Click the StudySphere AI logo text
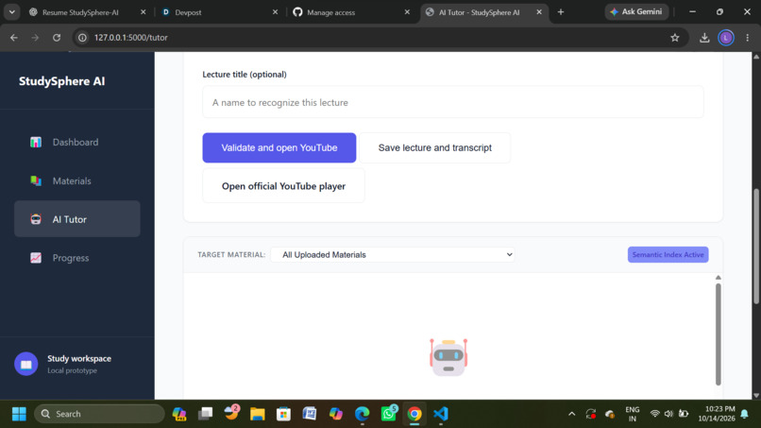This screenshot has height=428, width=761. pos(61,81)
